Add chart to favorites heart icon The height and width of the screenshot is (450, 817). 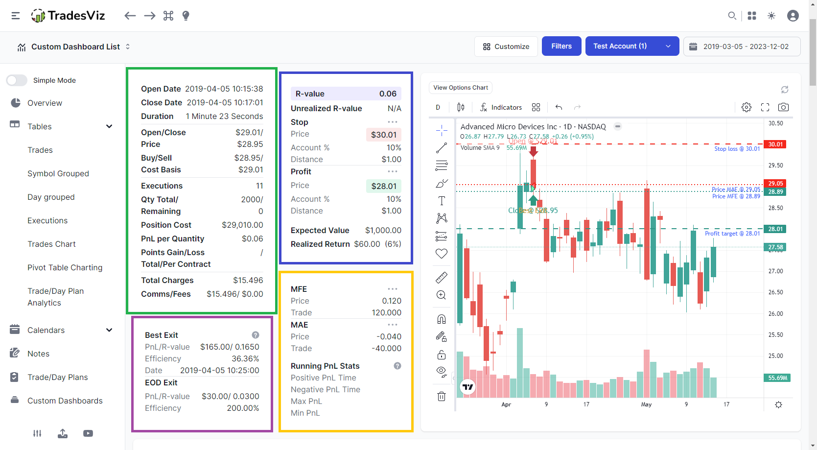pyautogui.click(x=442, y=254)
